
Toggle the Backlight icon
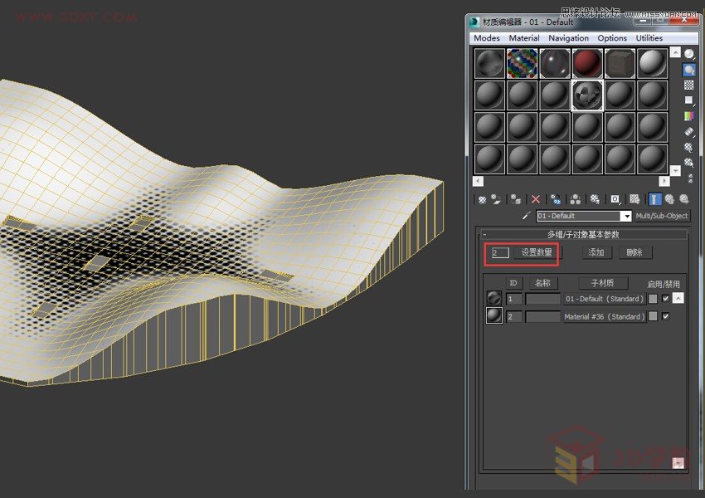(688, 70)
